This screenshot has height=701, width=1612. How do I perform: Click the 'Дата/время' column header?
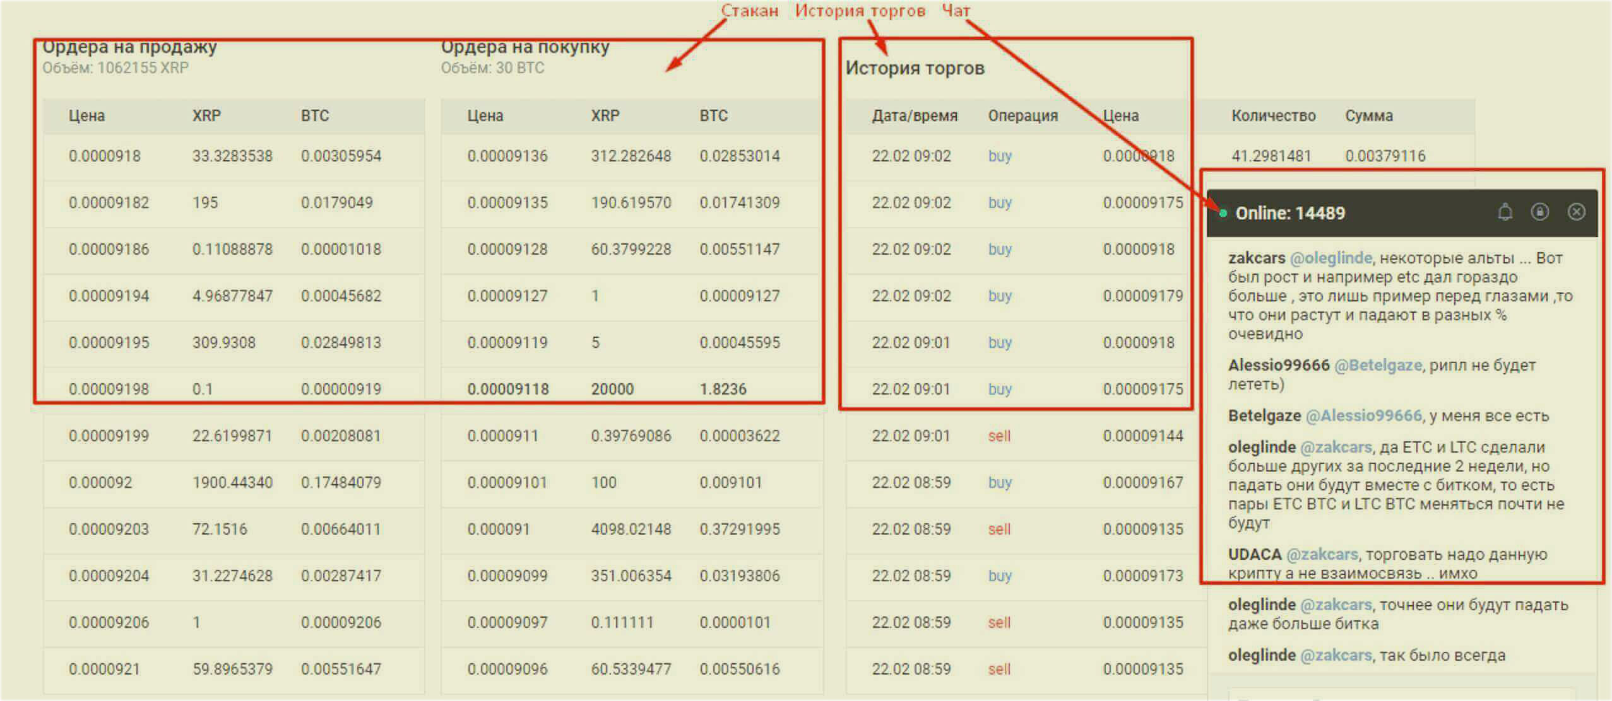[915, 116]
